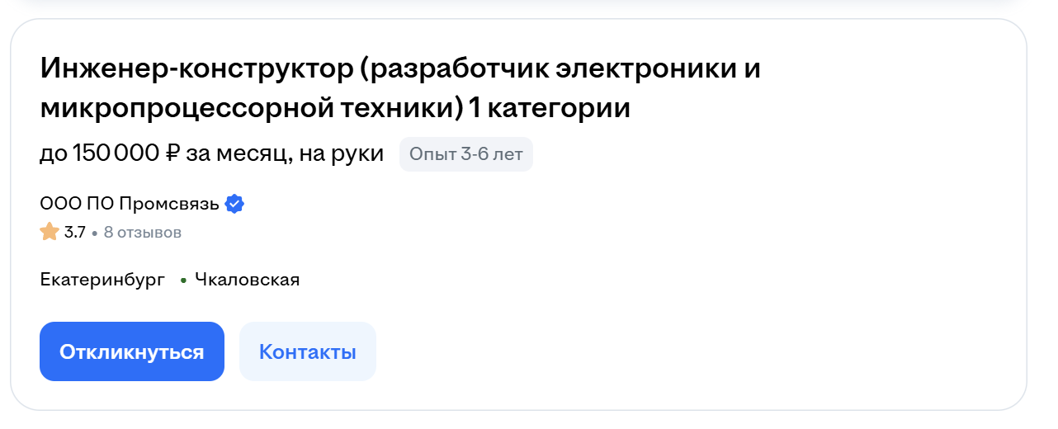Click the gray dot before отзывов
Viewport: 1058px width, 429px height.
point(95,233)
